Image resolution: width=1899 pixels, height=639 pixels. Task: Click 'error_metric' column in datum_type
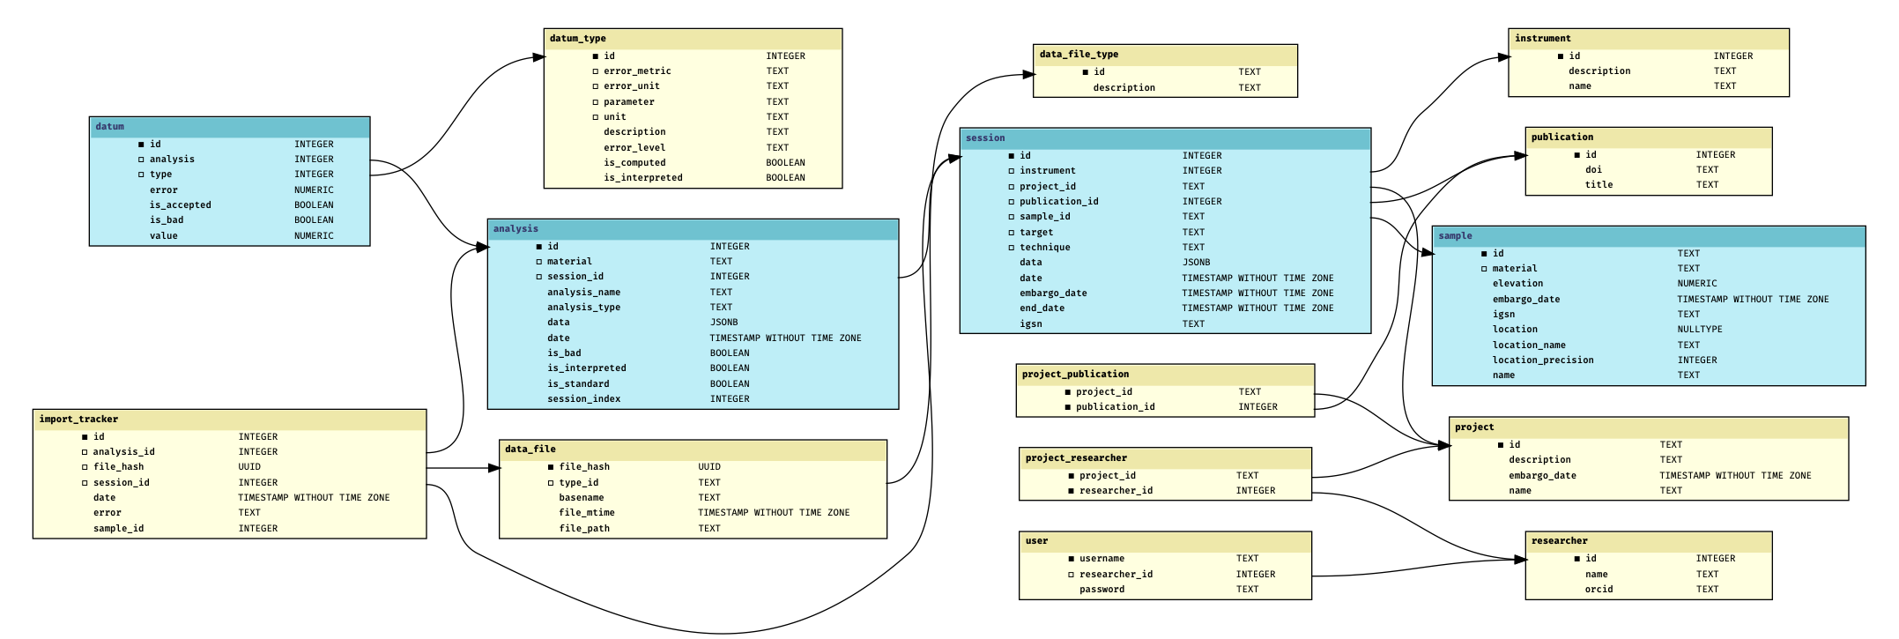tap(637, 71)
